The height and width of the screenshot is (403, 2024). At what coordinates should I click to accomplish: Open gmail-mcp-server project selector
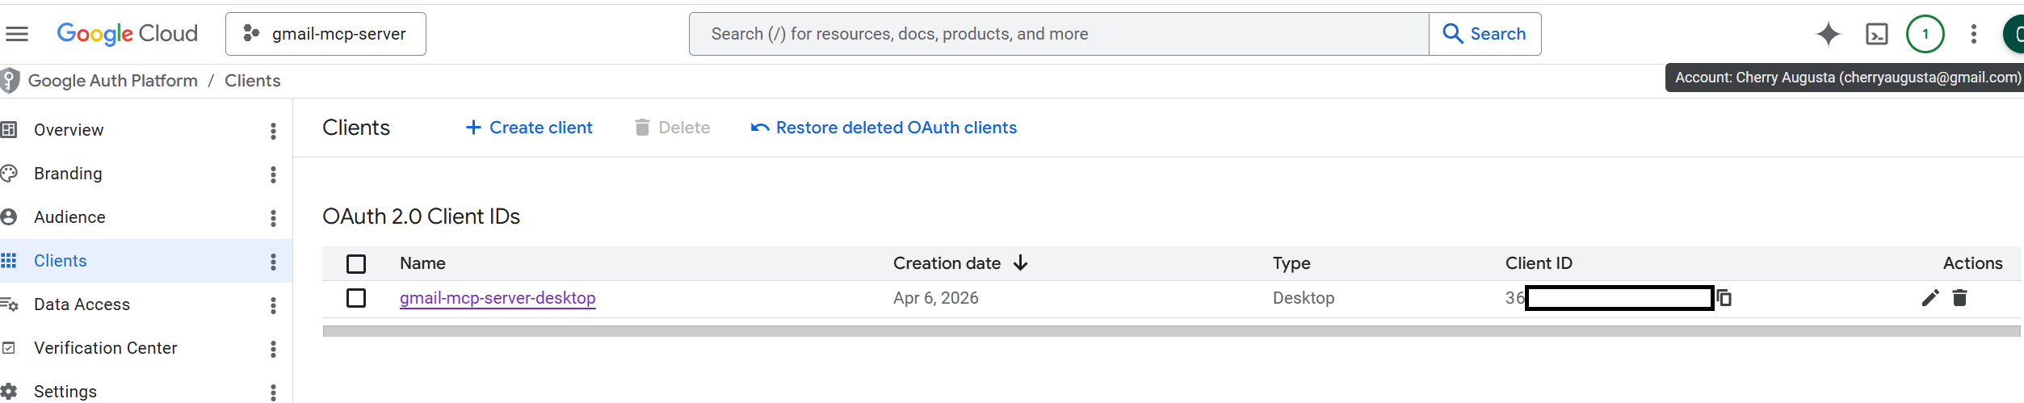[325, 34]
